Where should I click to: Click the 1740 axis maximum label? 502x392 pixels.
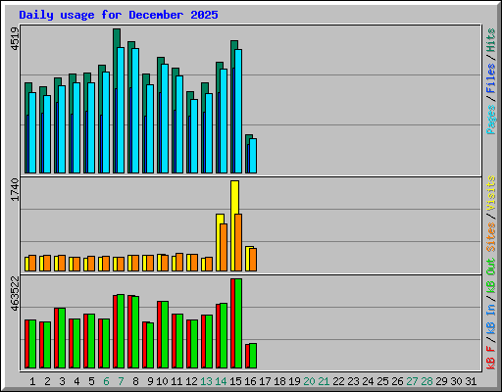click(15, 190)
